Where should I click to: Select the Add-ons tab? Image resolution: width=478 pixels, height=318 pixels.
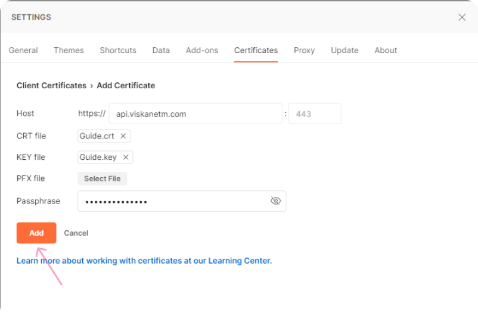click(202, 50)
